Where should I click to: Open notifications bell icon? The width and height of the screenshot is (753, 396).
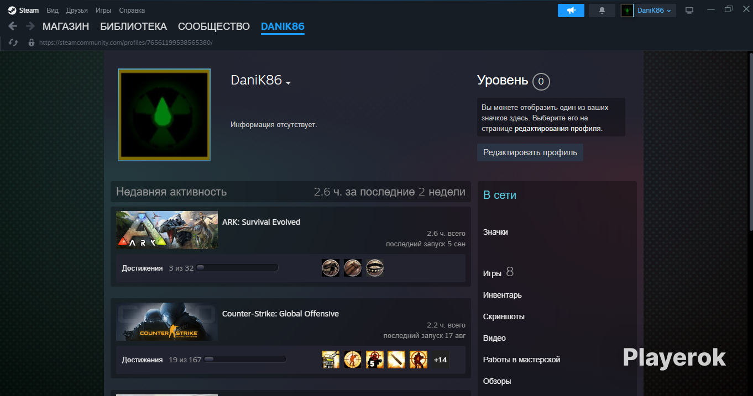point(602,10)
